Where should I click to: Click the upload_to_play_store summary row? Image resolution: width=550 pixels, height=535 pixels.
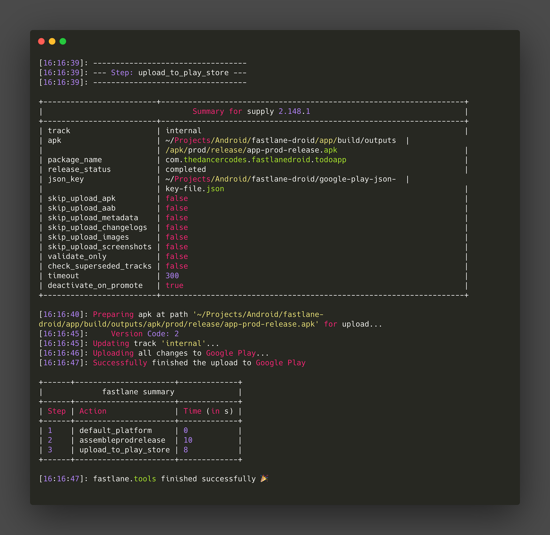125,450
